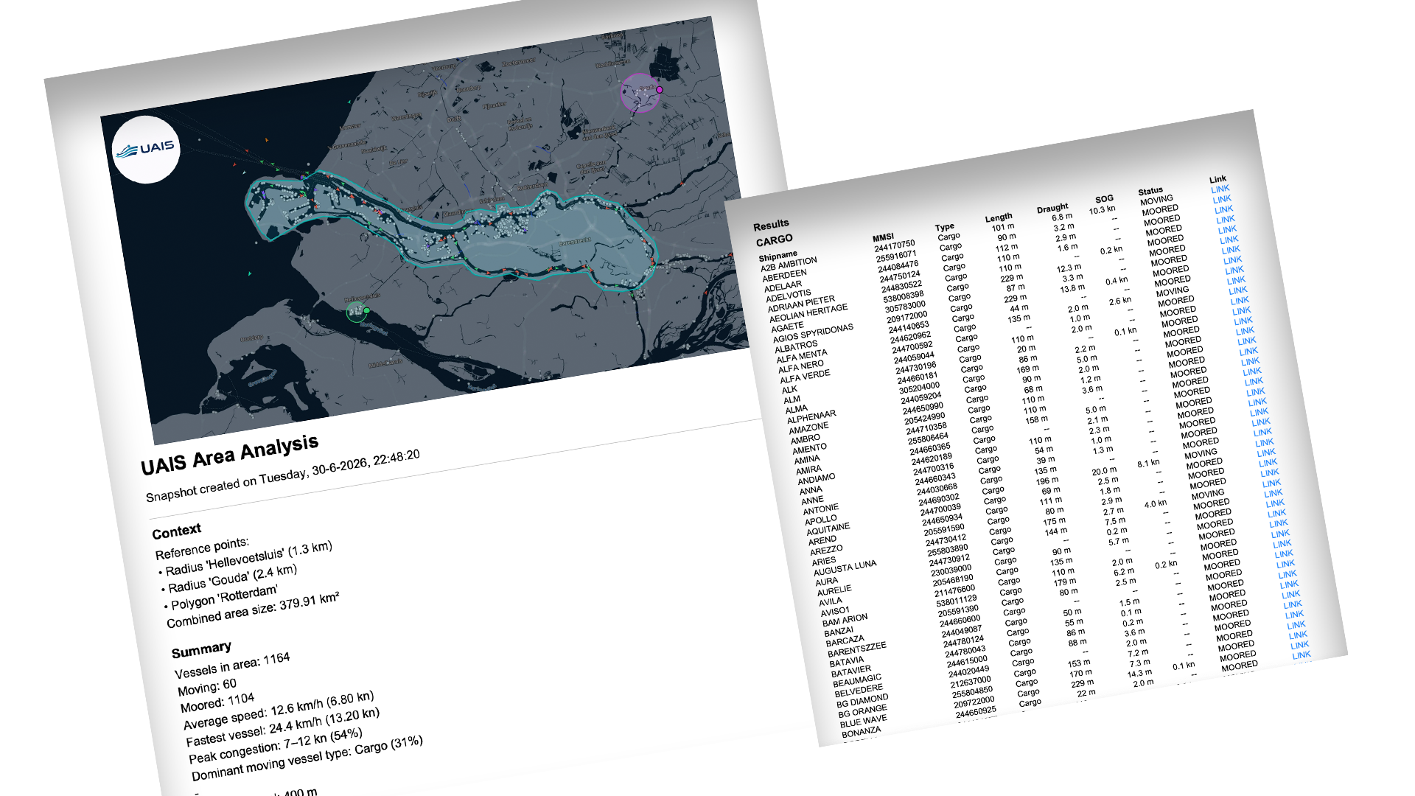Click the 'Average speed: 12.6 km/h' line

[279, 710]
